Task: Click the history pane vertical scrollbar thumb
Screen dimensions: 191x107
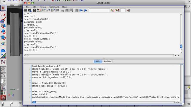Action: click(181, 46)
